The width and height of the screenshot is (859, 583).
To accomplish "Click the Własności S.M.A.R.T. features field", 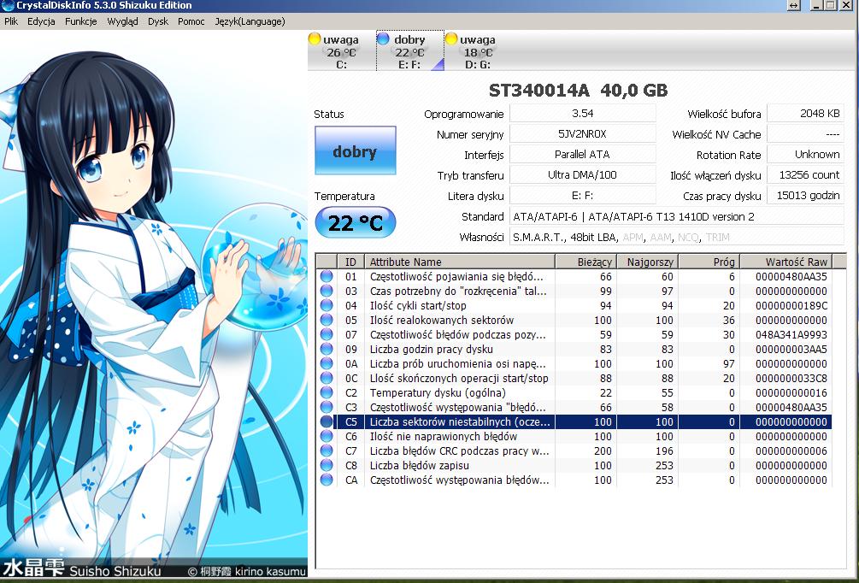I will (x=677, y=238).
